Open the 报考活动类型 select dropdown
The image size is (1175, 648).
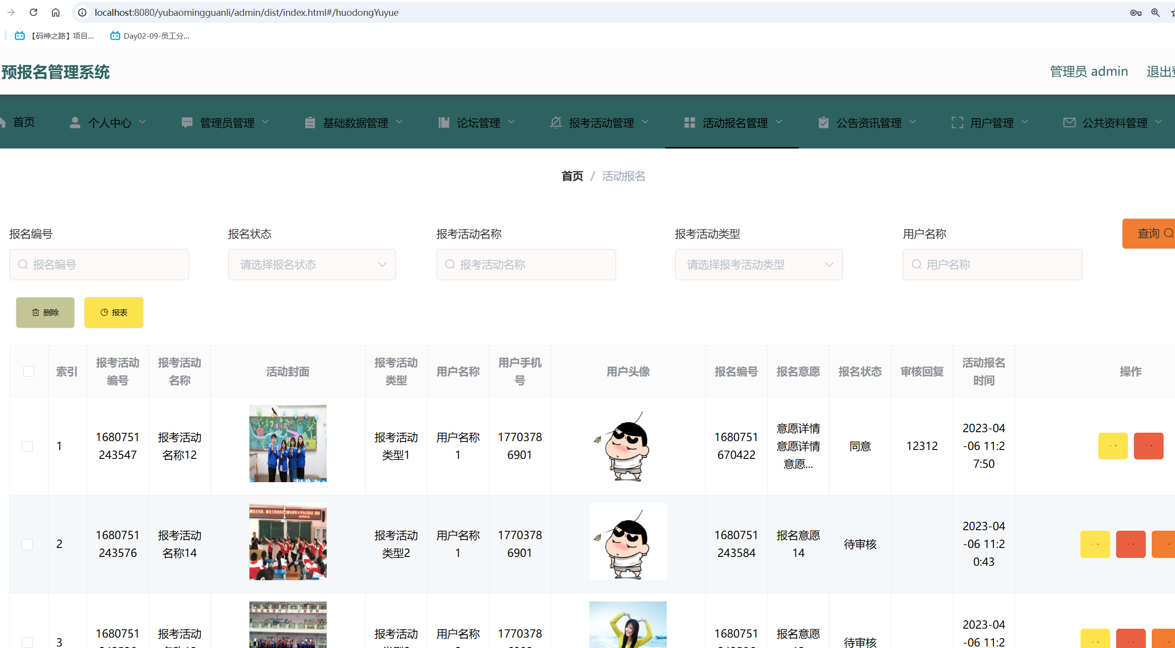coord(759,264)
